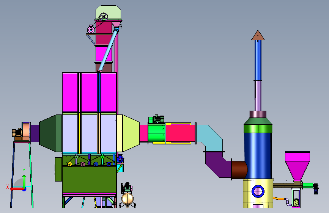This screenshot has width=329, height=213.
Task: Select the leftmost magenta upper housing panel
Action: (x=70, y=92)
